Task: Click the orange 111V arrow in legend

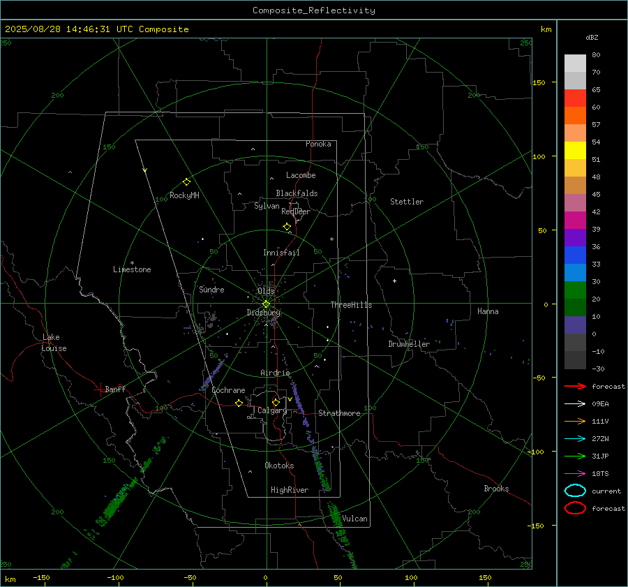Action: tap(575, 421)
